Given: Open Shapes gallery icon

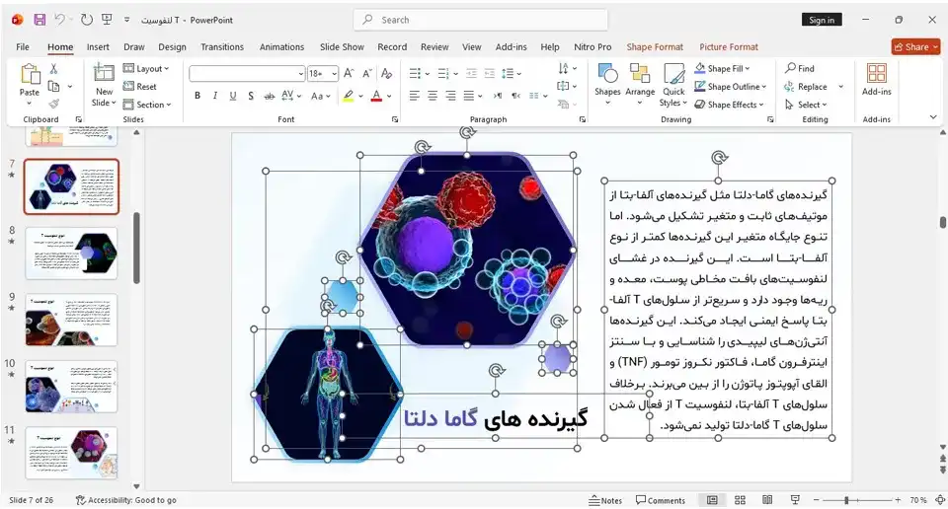Looking at the screenshot, I should 607,75.
